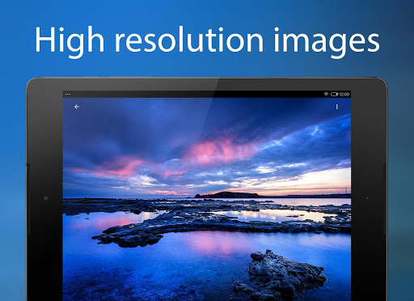Tap the 12:09 clock in status bar
Image resolution: width=414 pixels, height=301 pixels.
point(344,94)
